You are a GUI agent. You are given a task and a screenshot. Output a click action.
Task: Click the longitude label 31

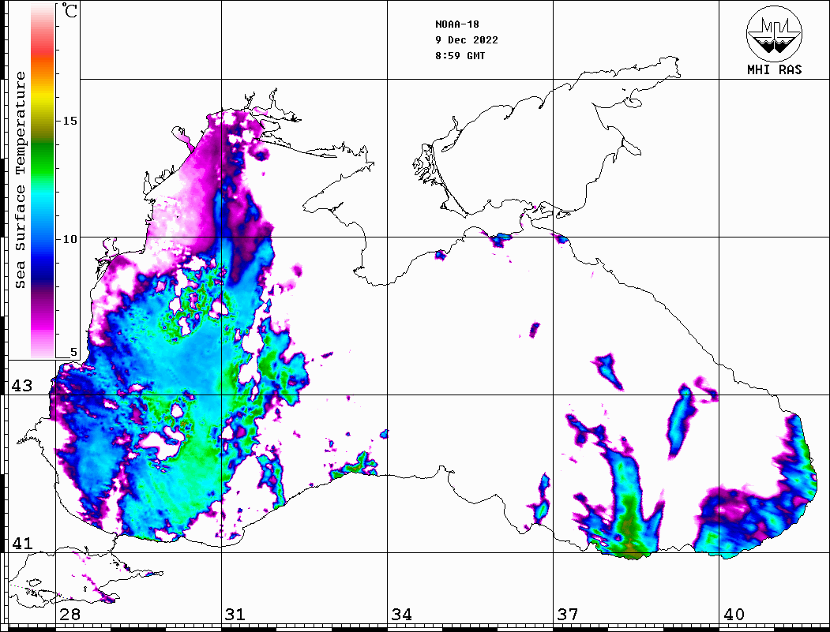(235, 615)
